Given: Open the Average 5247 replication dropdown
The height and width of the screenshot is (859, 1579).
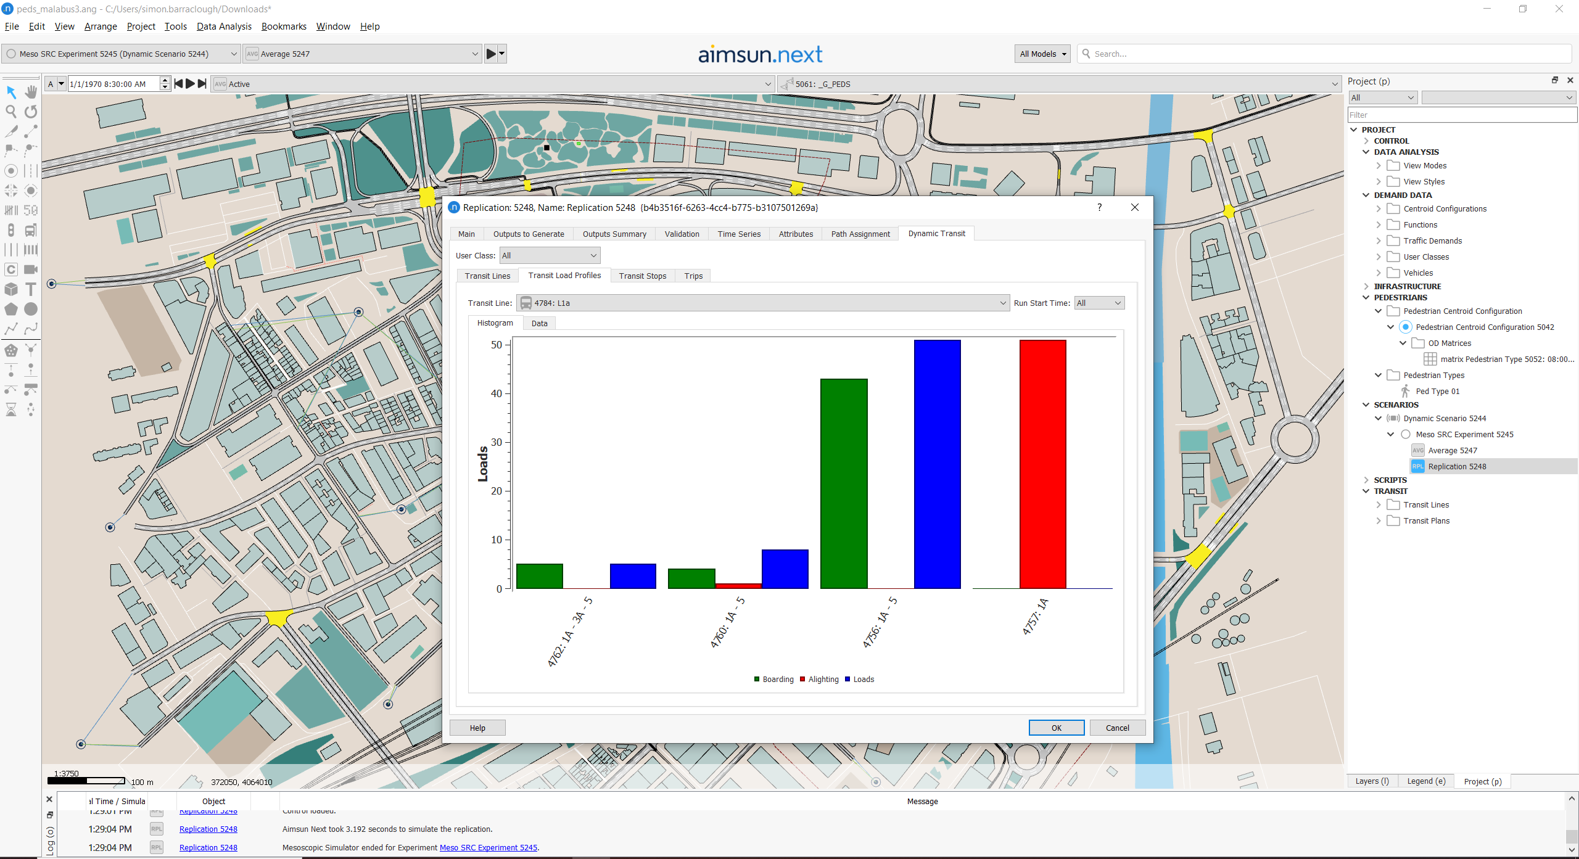Looking at the screenshot, I should coord(362,54).
